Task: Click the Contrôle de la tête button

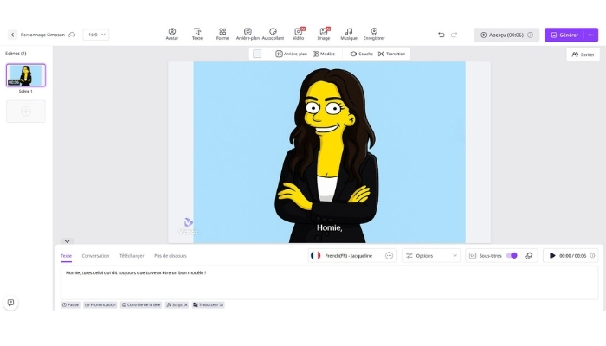Action: pos(141,304)
